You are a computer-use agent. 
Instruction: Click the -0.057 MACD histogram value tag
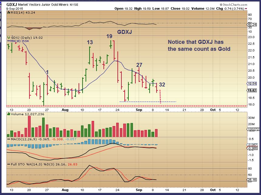(252, 145)
